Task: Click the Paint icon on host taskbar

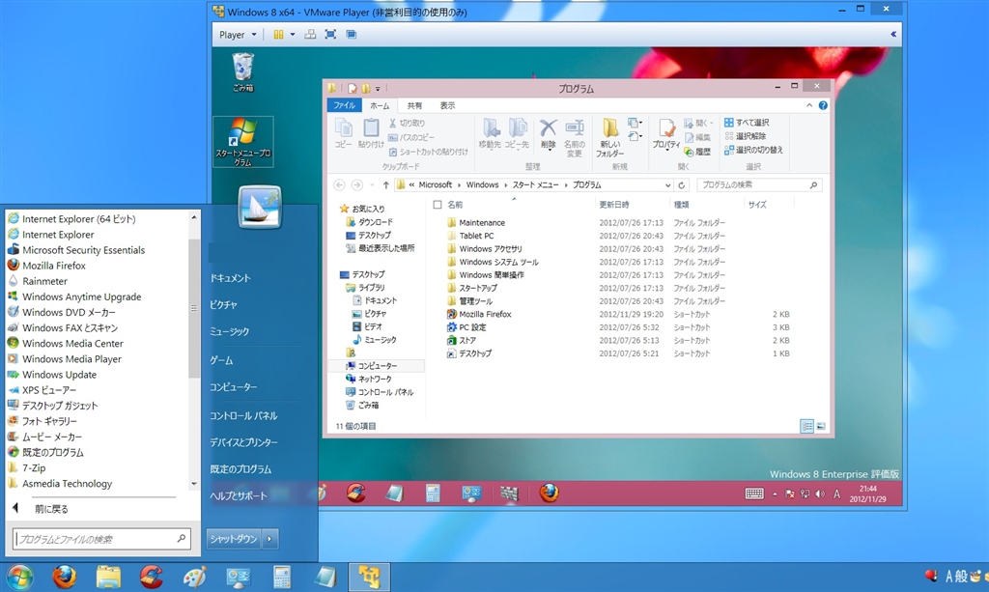Action: [194, 577]
